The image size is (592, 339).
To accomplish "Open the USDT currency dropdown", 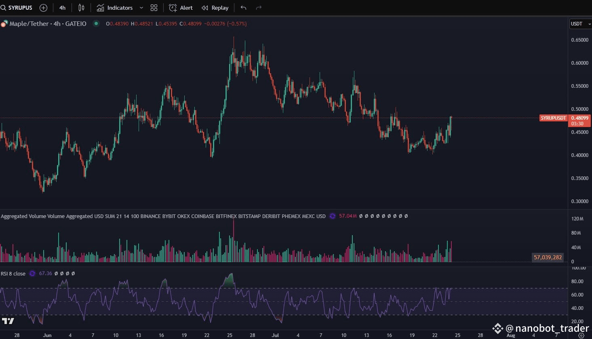I will [x=580, y=24].
